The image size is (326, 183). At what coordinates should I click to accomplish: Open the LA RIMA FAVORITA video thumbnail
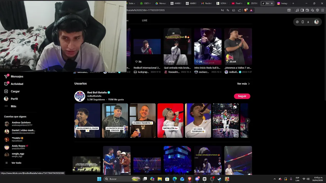tap(143, 120)
